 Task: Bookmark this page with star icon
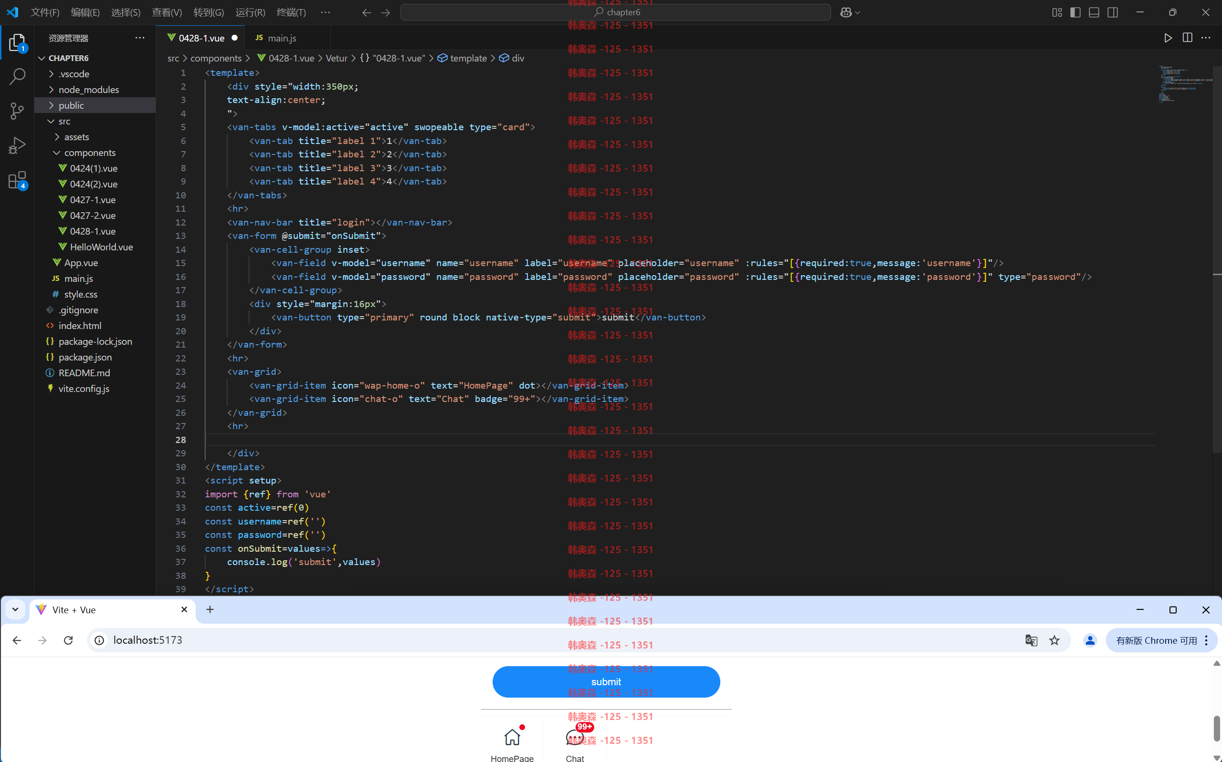coord(1054,640)
